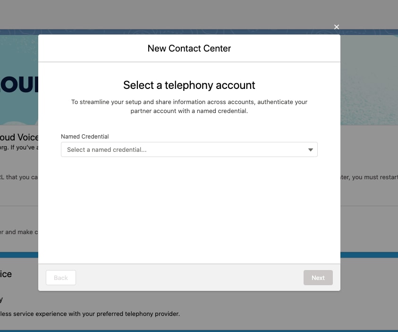398x332 pixels.
Task: Click the 'Named Credential' label
Action: (x=85, y=137)
